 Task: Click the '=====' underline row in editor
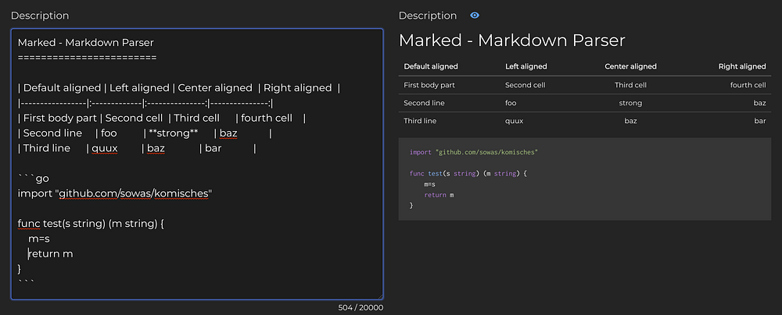(x=88, y=58)
